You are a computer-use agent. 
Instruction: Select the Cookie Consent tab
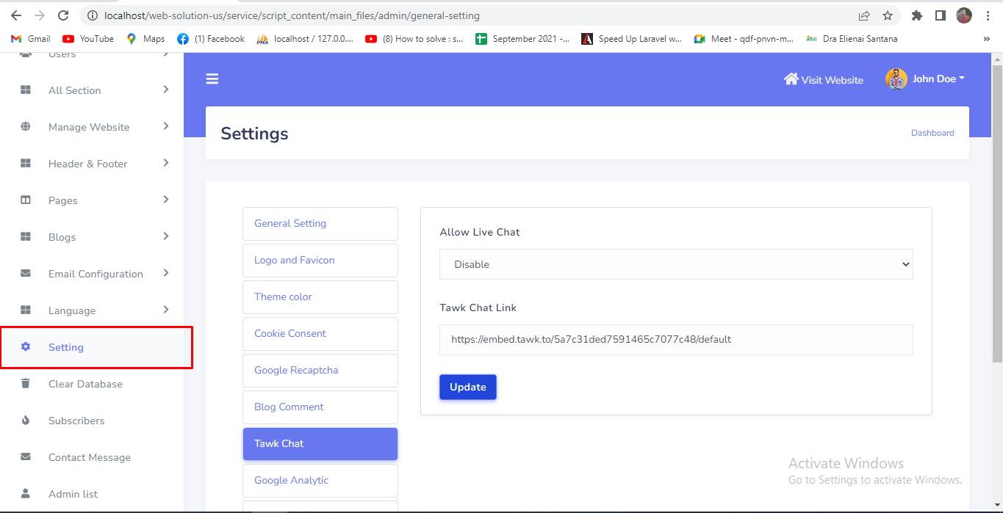pos(320,334)
